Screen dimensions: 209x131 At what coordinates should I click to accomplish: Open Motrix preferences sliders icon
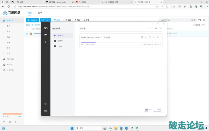pos(46,104)
